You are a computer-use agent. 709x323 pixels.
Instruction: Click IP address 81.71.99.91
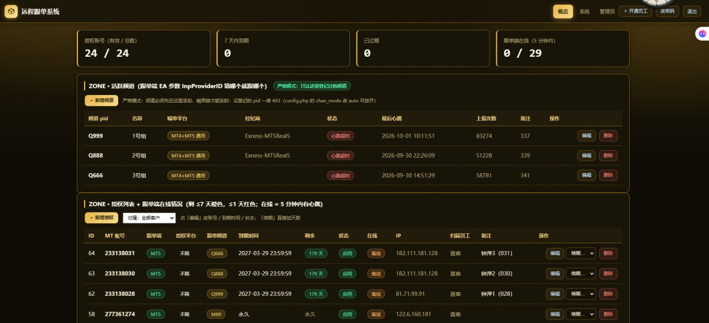click(412, 293)
